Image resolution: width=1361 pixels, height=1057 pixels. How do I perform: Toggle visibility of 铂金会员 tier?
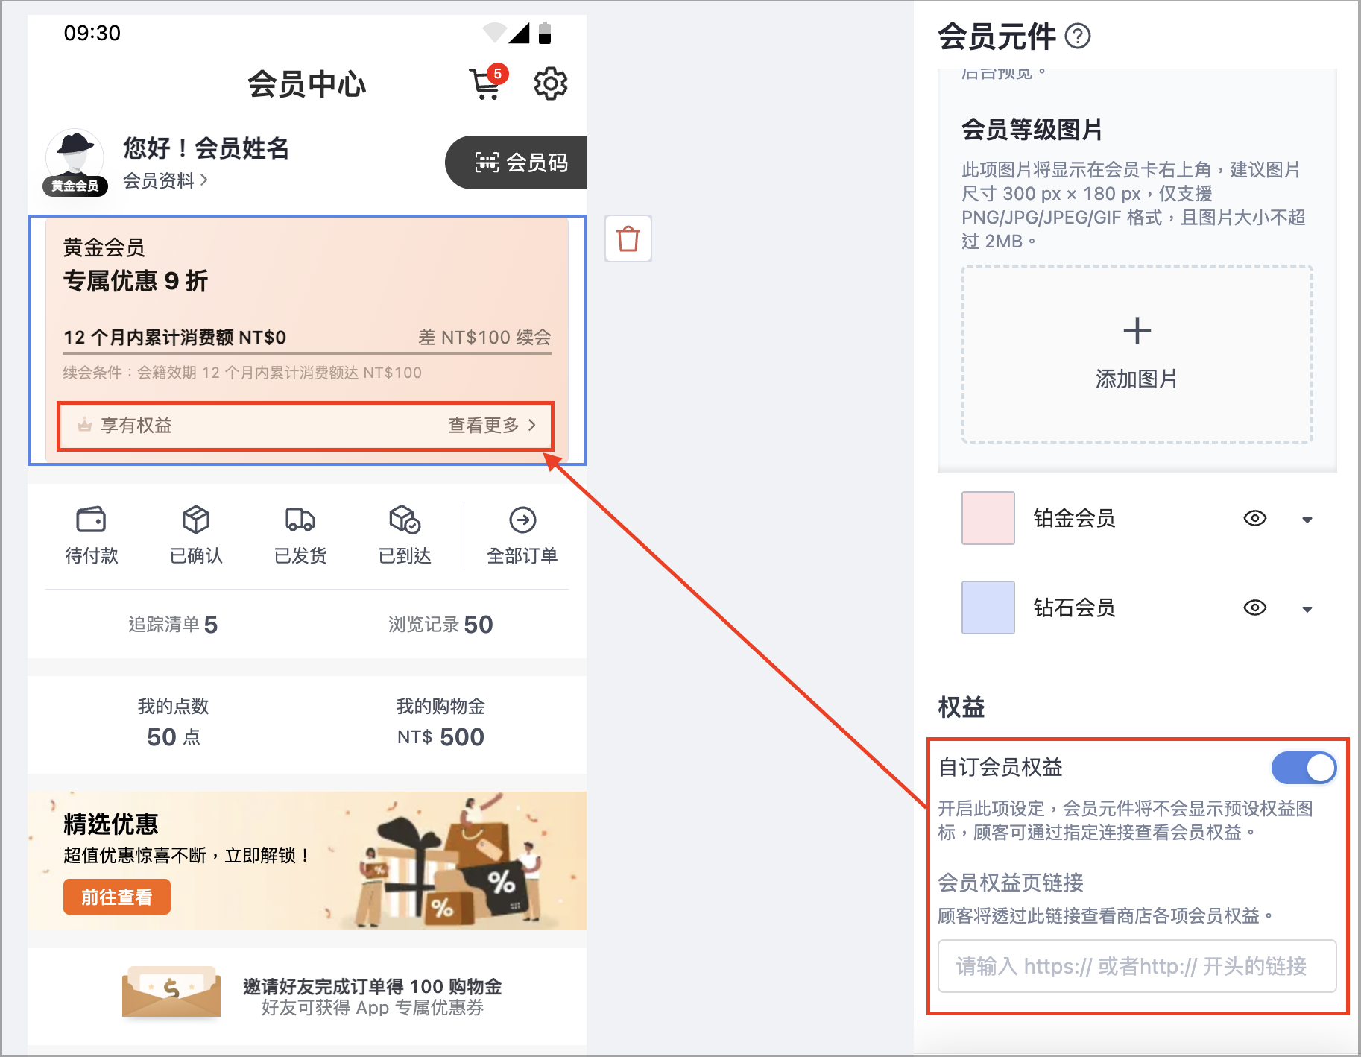click(x=1255, y=518)
